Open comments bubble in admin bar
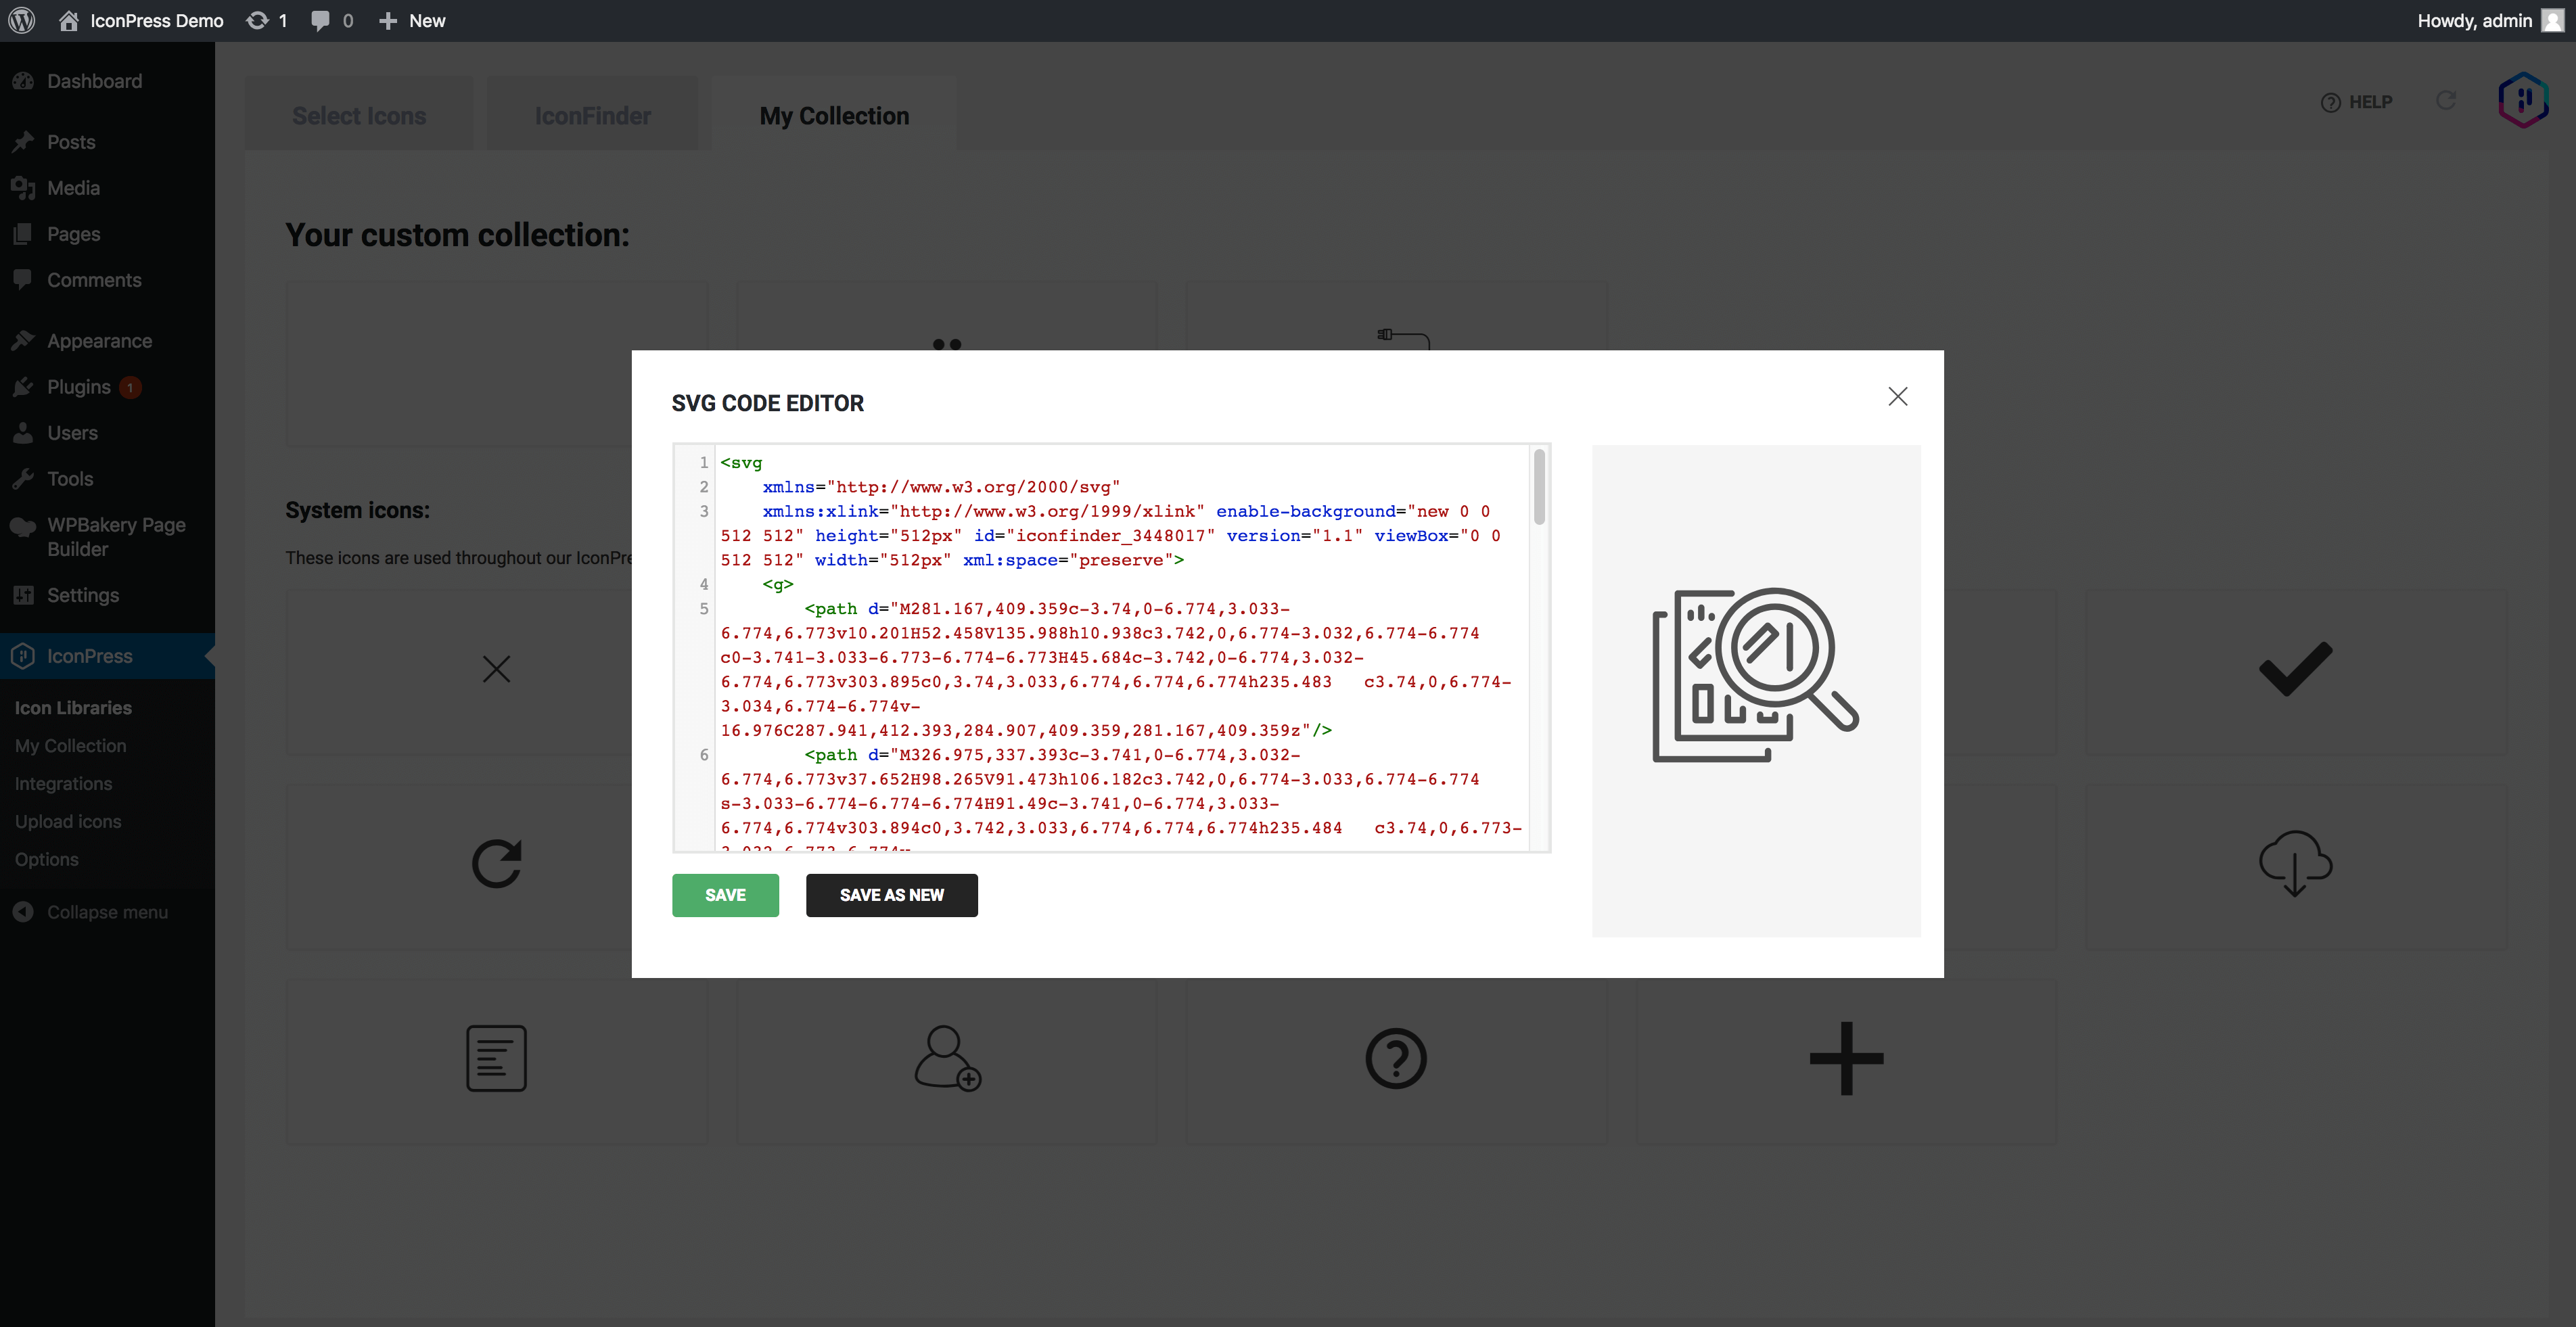The height and width of the screenshot is (1327, 2576). coord(331,20)
